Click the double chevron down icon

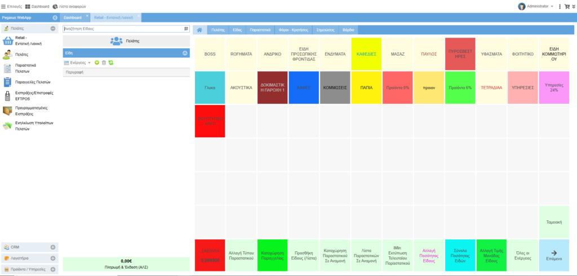[573, 6]
